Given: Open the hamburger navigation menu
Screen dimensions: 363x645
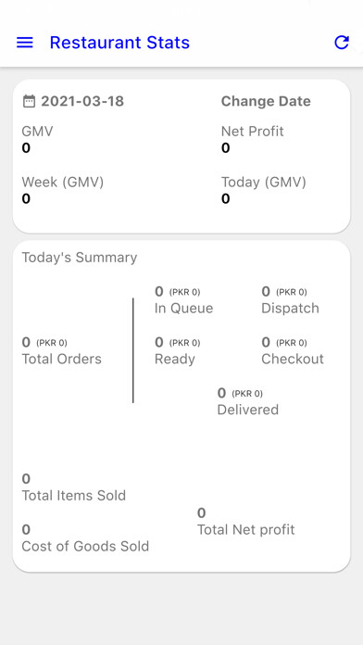Looking at the screenshot, I should (25, 43).
